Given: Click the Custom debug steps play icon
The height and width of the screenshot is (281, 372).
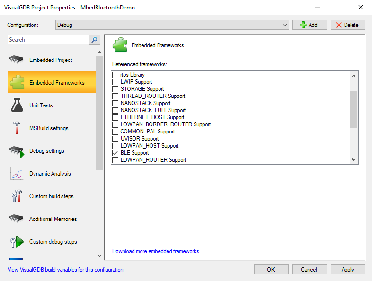Looking at the screenshot, I should (x=17, y=242).
